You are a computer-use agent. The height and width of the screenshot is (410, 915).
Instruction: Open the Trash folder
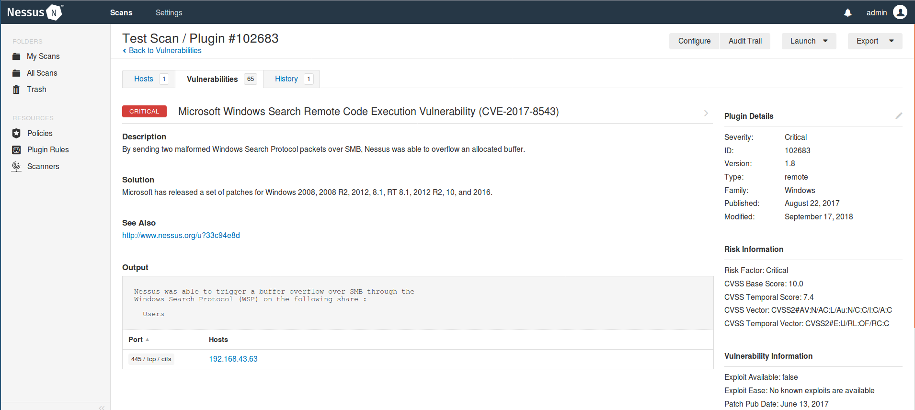[36, 90]
